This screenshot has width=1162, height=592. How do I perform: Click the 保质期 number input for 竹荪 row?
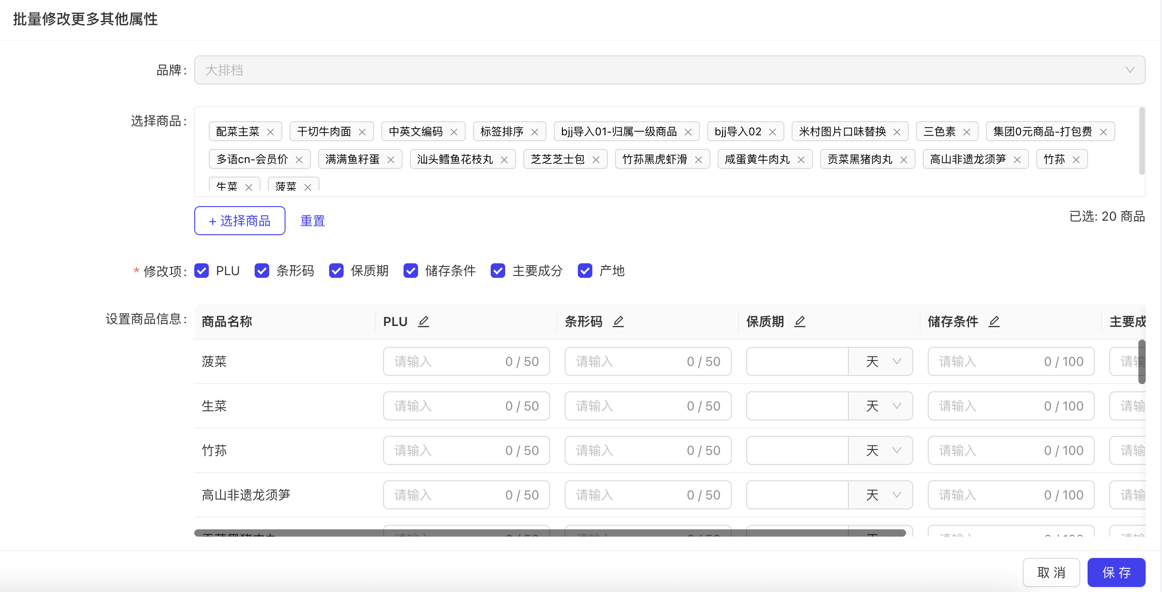click(798, 450)
